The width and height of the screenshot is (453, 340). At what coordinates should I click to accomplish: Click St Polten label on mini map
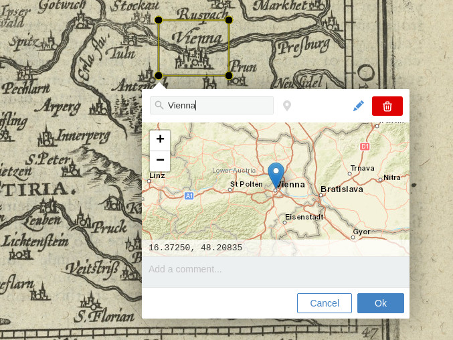tap(246, 184)
